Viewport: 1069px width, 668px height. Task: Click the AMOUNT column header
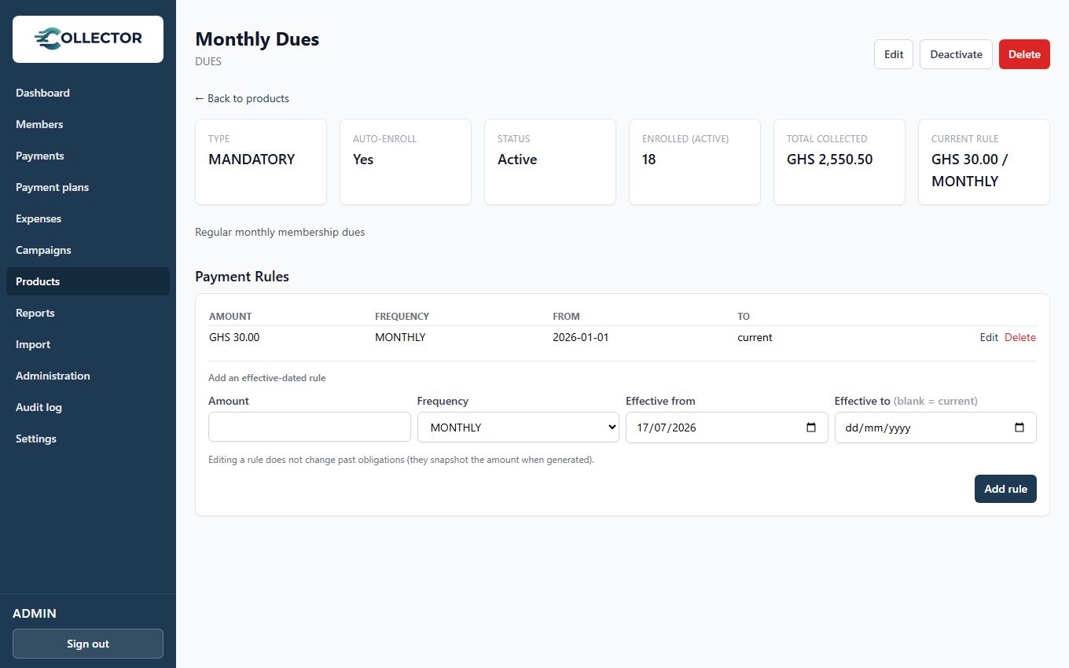tap(230, 317)
